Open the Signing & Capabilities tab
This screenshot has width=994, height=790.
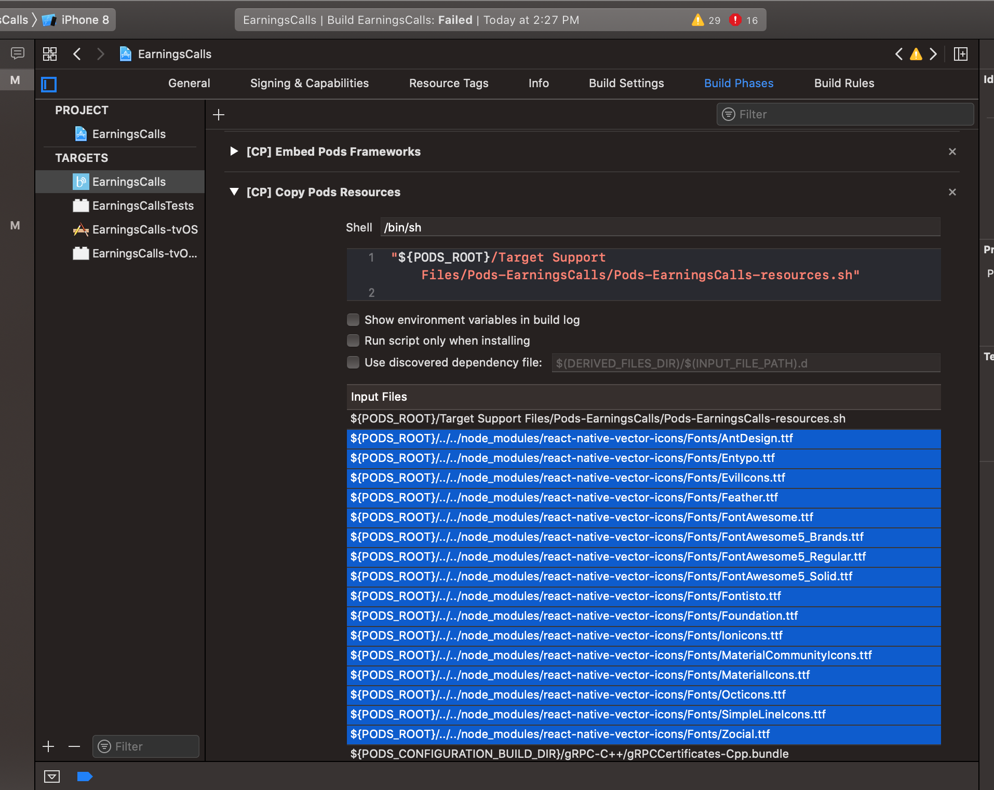309,83
